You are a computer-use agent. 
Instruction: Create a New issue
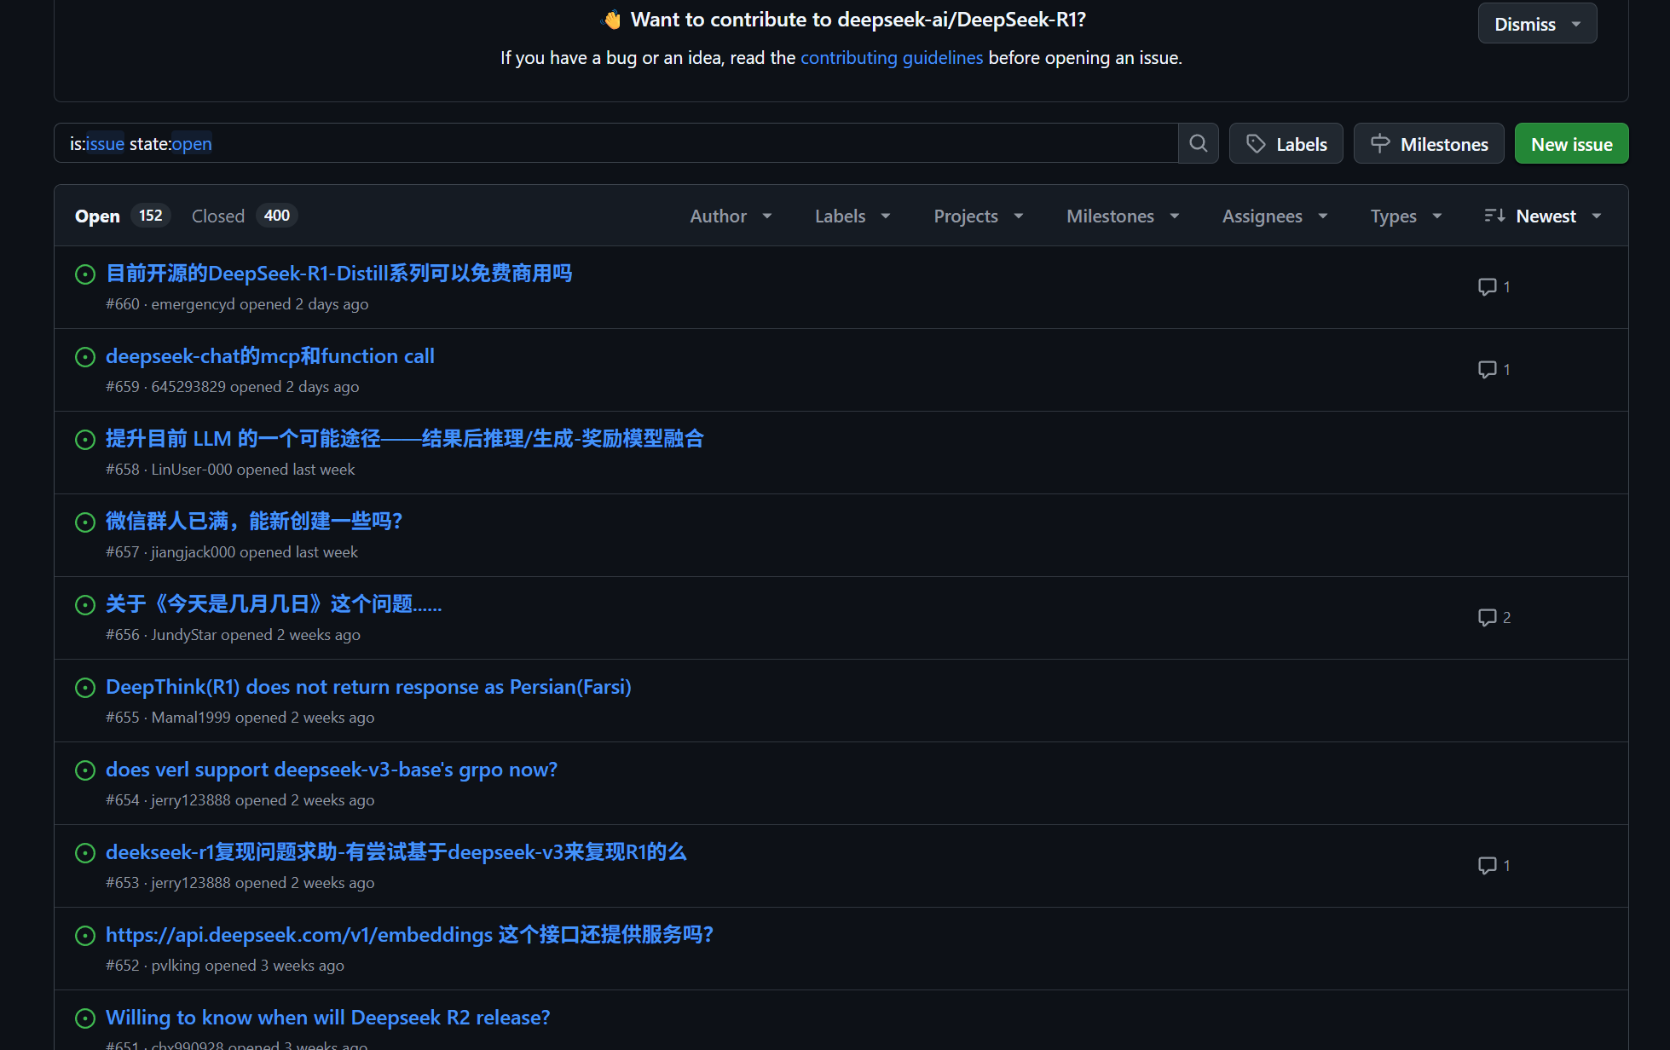pyautogui.click(x=1571, y=144)
